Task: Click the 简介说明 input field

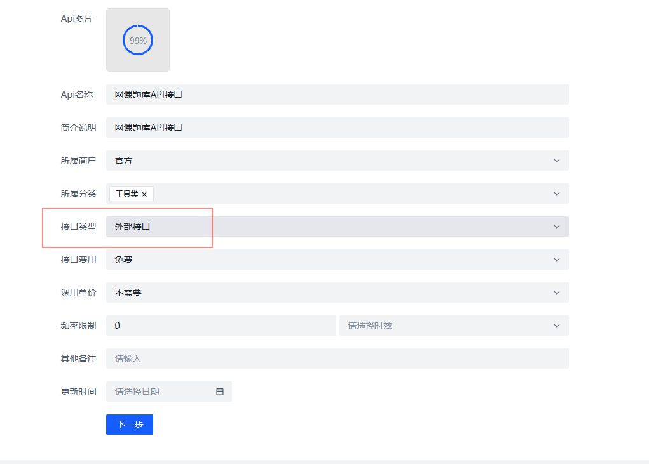Action: pos(338,128)
